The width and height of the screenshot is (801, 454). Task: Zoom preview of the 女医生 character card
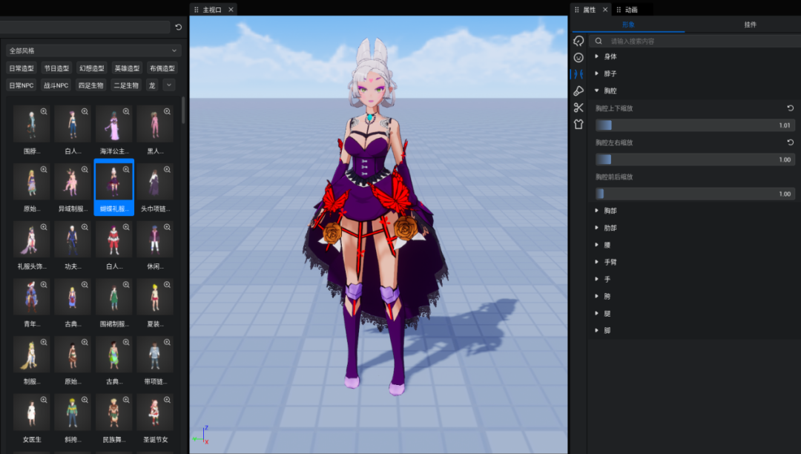pyautogui.click(x=44, y=400)
